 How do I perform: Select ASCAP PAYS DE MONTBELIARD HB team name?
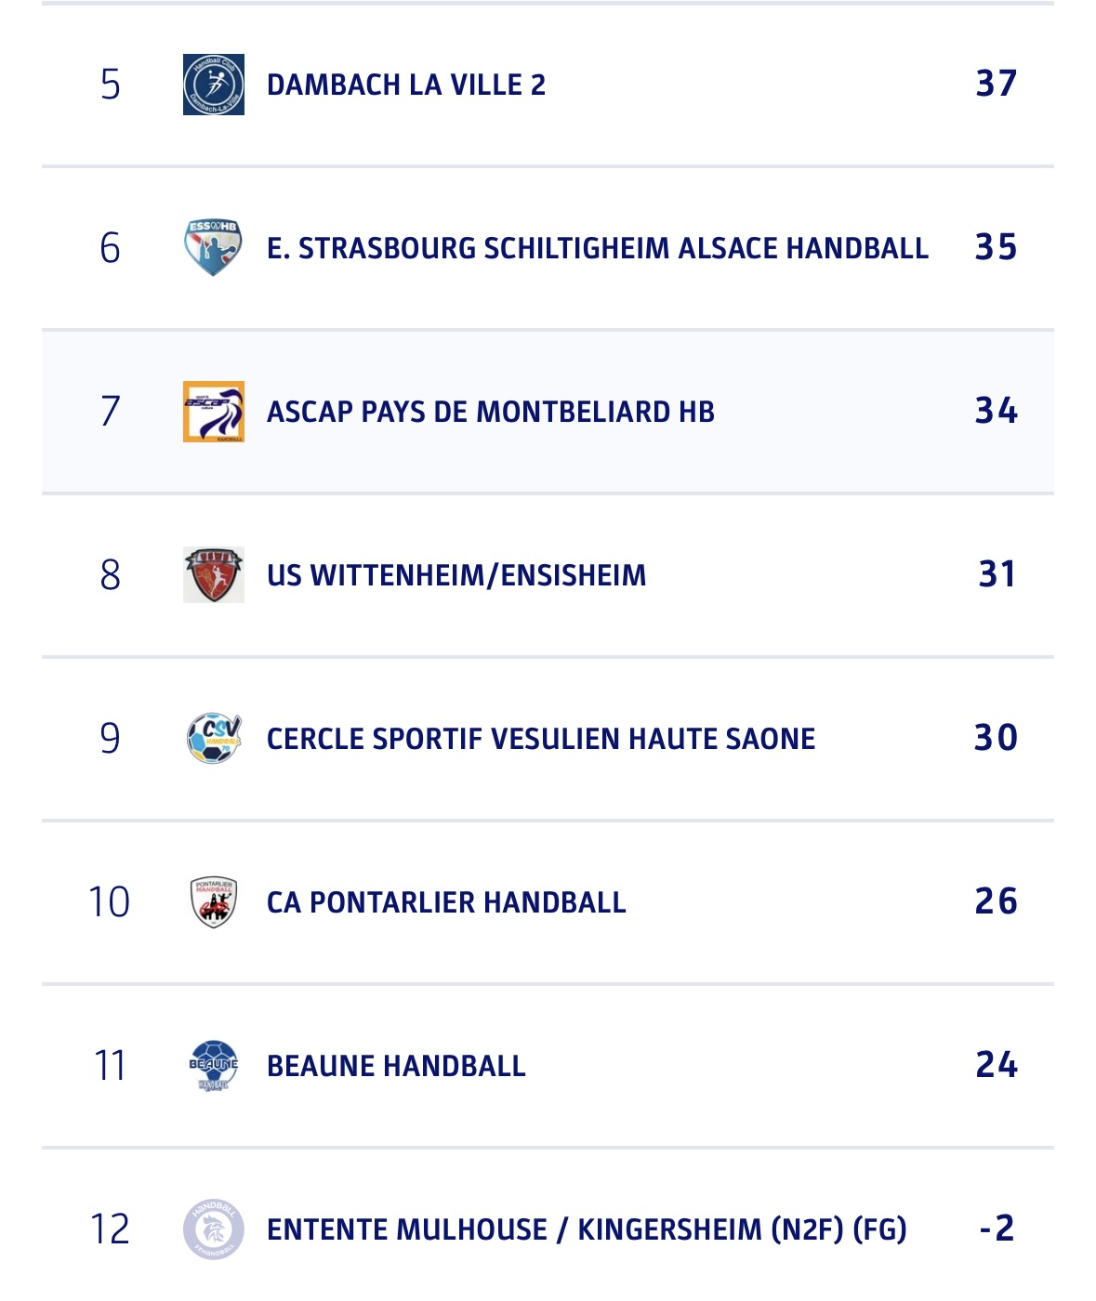pos(491,412)
